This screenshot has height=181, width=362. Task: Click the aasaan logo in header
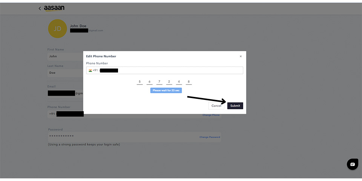click(54, 8)
